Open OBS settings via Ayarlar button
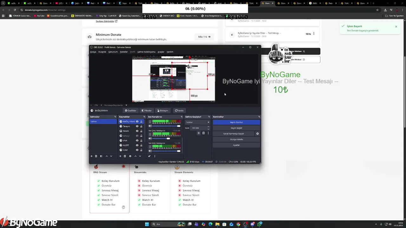This screenshot has width=406, height=228. tap(236, 145)
